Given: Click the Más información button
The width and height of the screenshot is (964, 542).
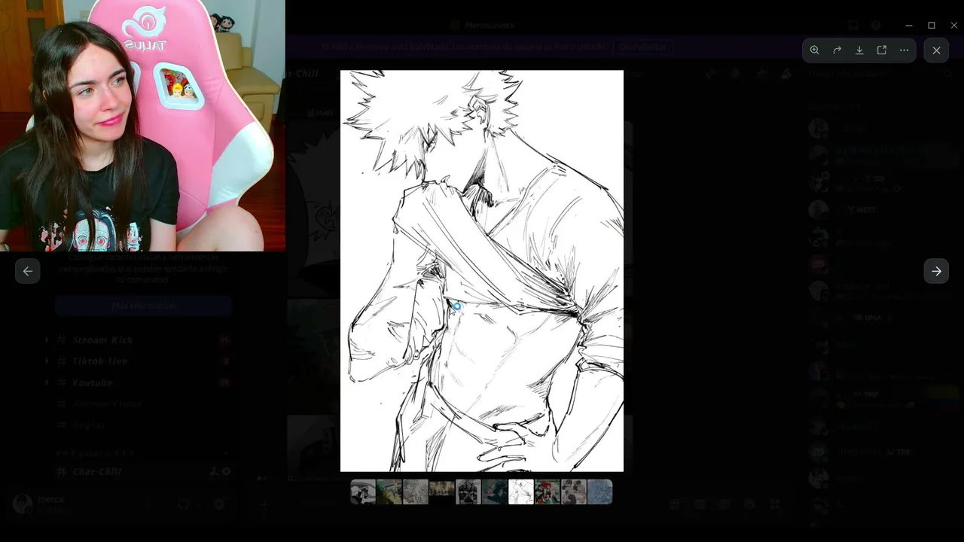Looking at the screenshot, I should (143, 306).
